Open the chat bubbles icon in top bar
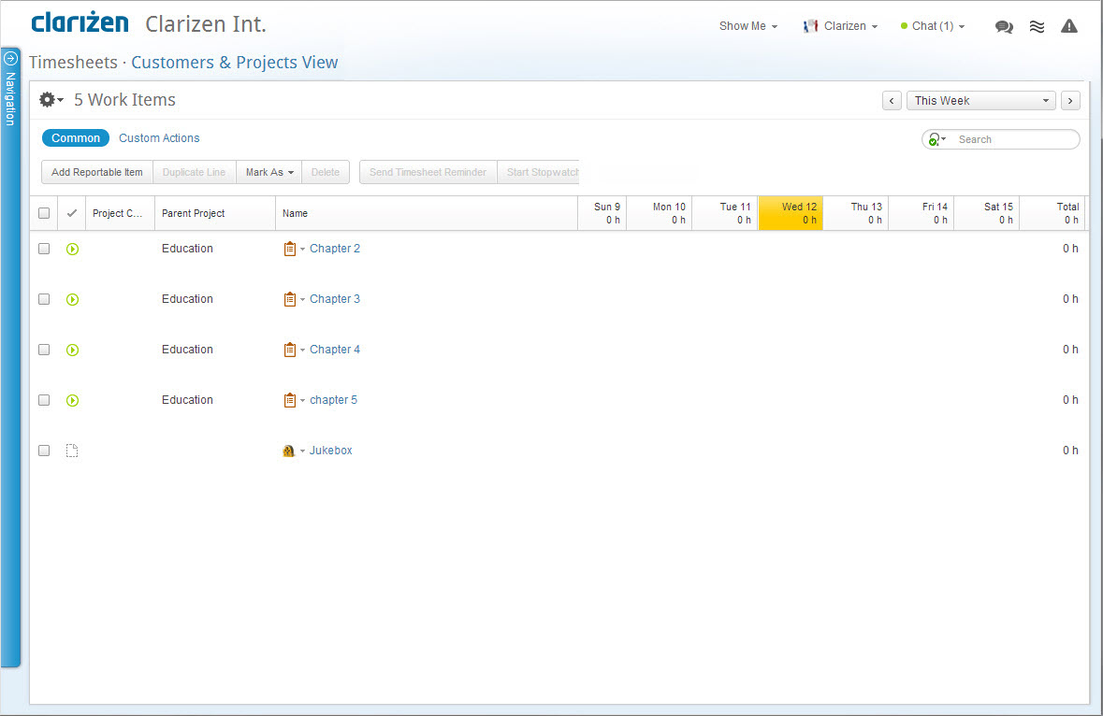The image size is (1103, 716). click(x=1004, y=26)
